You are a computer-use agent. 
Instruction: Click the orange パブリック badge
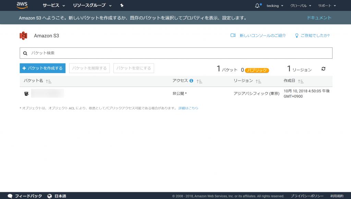pos(257,70)
